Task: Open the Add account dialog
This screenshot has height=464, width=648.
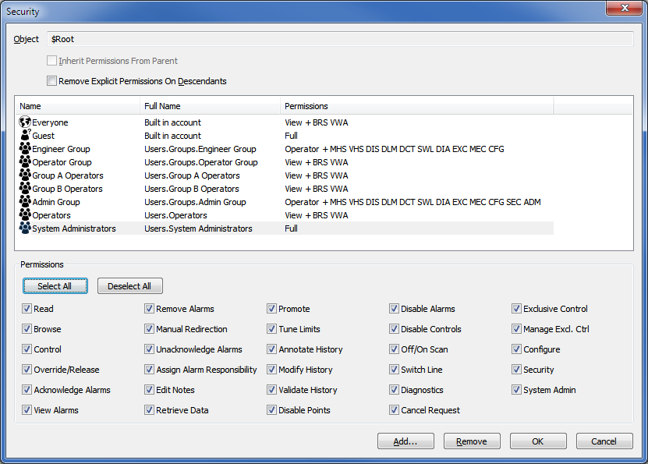Action: (405, 441)
